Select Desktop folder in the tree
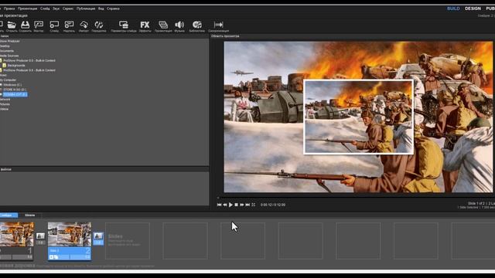Viewport: 495px width, 278px height. pos(5,46)
